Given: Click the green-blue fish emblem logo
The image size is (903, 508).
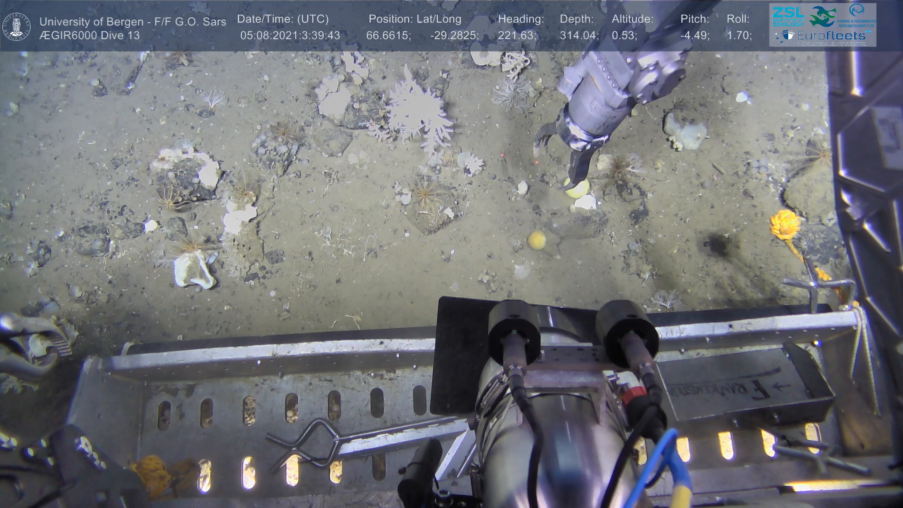Looking at the screenshot, I should (822, 16).
